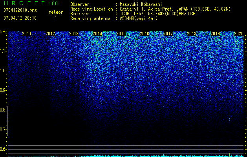
Task: Click the 2015 time marker
Action: [x=121, y=34]
